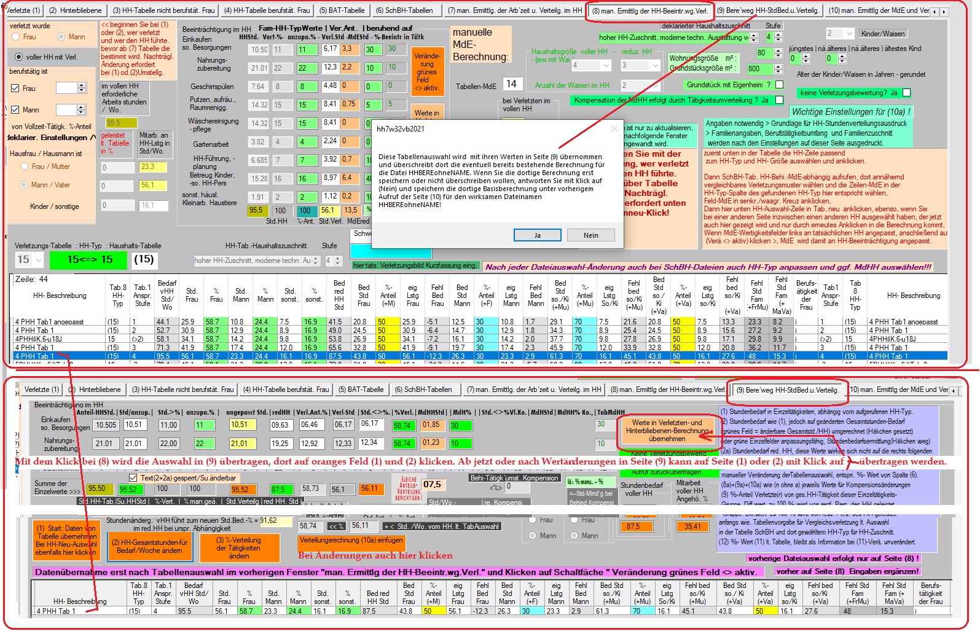980x631 pixels.
Task: Confirm the dialog with 'Ja'
Action: 537,235
